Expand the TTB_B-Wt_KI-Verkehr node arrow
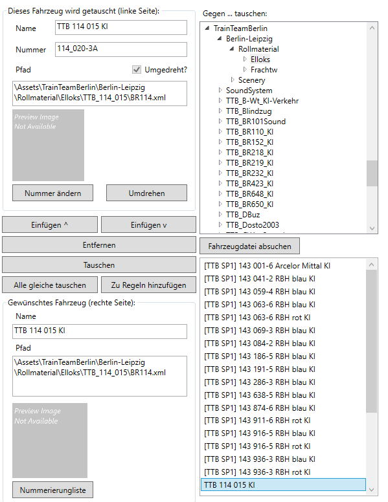 click(220, 100)
